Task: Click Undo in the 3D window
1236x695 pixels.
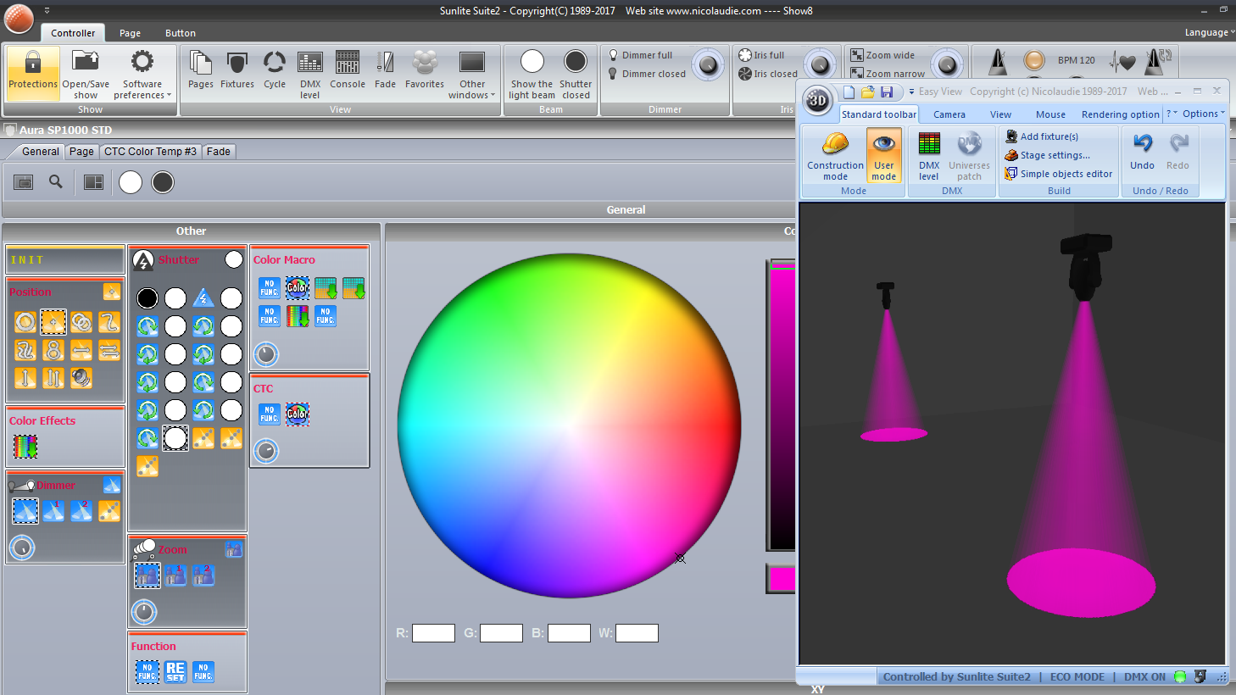Action: (x=1142, y=152)
